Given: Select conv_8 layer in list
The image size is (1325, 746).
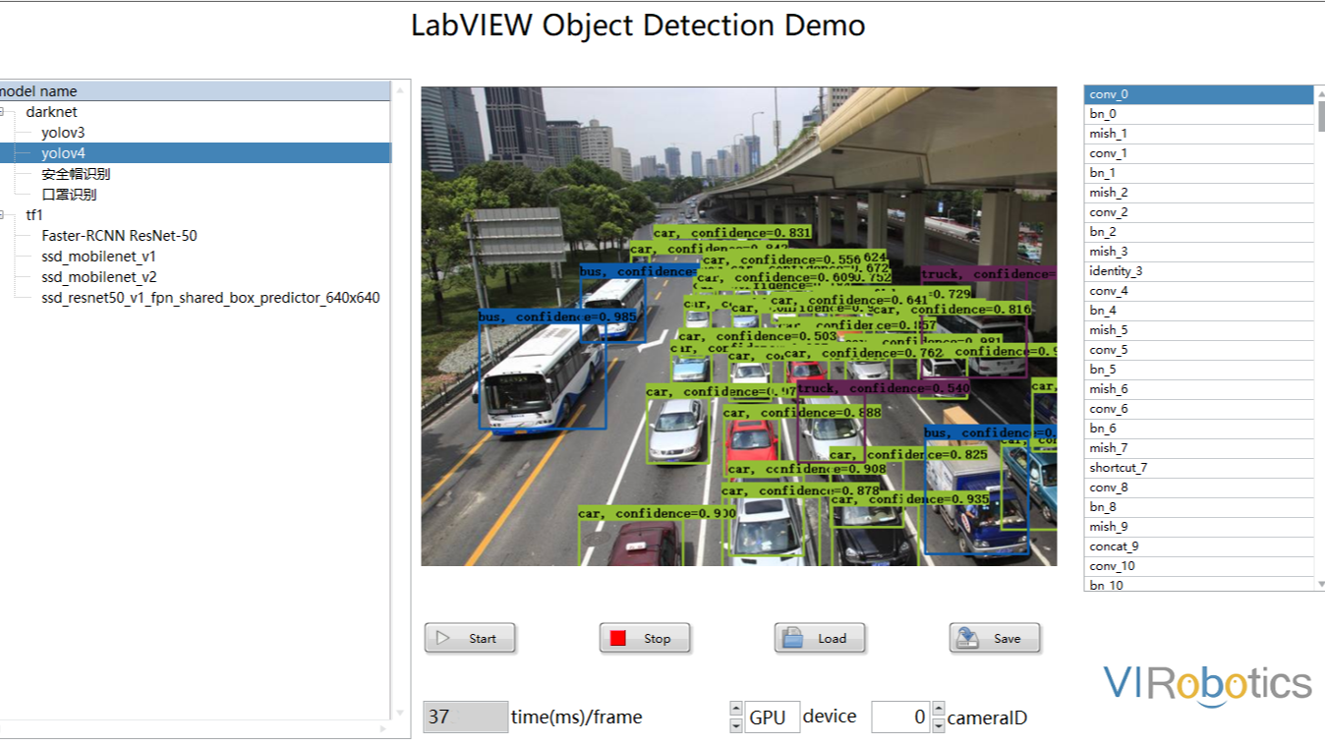Looking at the screenshot, I should point(1199,488).
